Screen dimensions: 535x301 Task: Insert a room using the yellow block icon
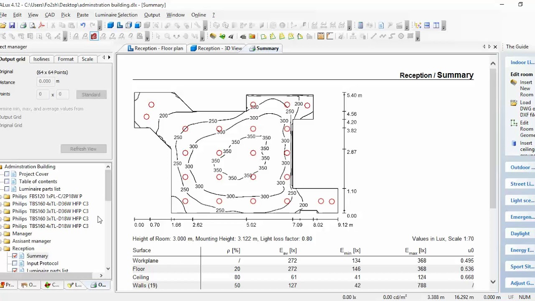pyautogui.click(x=213, y=36)
